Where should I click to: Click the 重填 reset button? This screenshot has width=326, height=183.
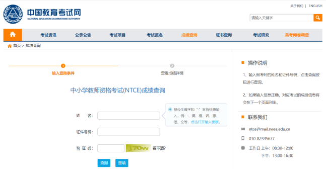(x=122, y=163)
